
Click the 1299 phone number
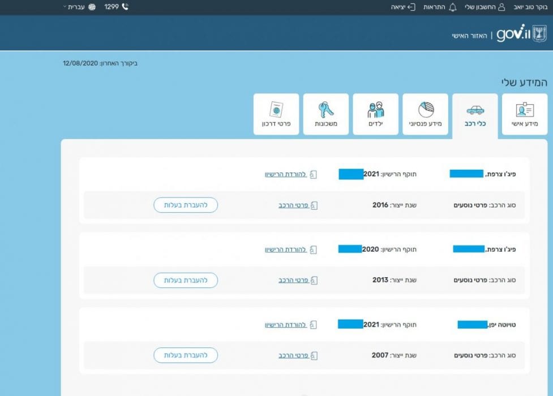[x=112, y=7]
